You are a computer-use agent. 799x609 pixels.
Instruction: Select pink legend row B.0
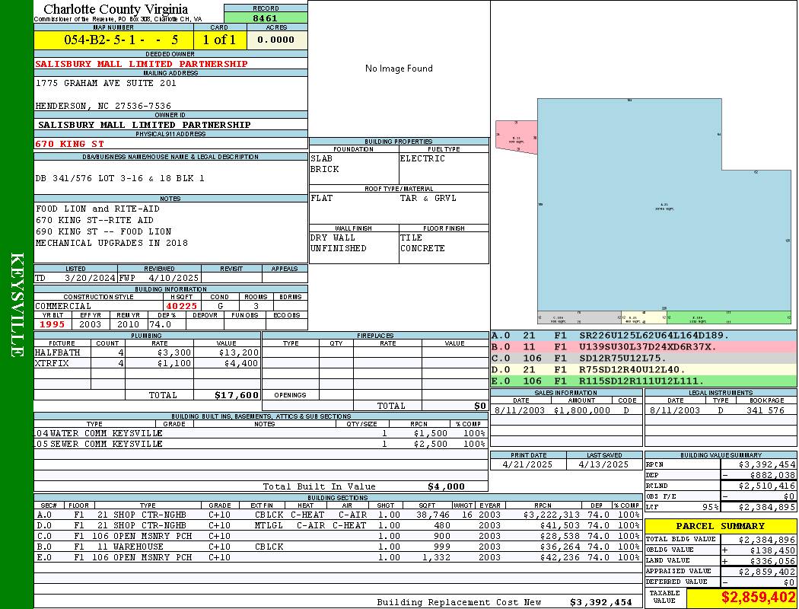[x=644, y=346]
